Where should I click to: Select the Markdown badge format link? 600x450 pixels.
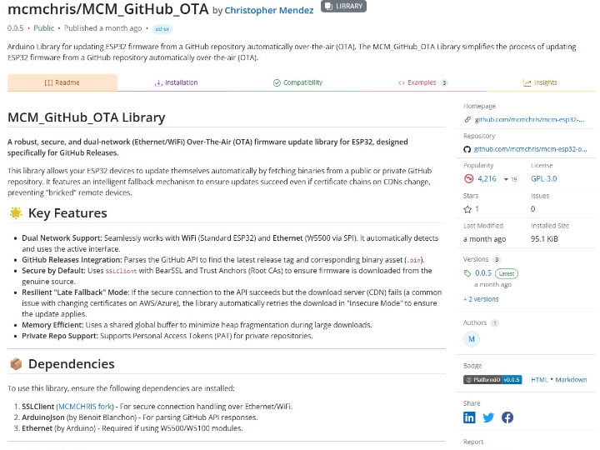point(571,379)
